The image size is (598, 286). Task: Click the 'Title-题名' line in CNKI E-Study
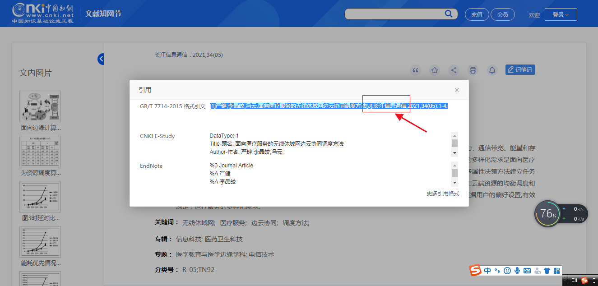(x=277, y=144)
